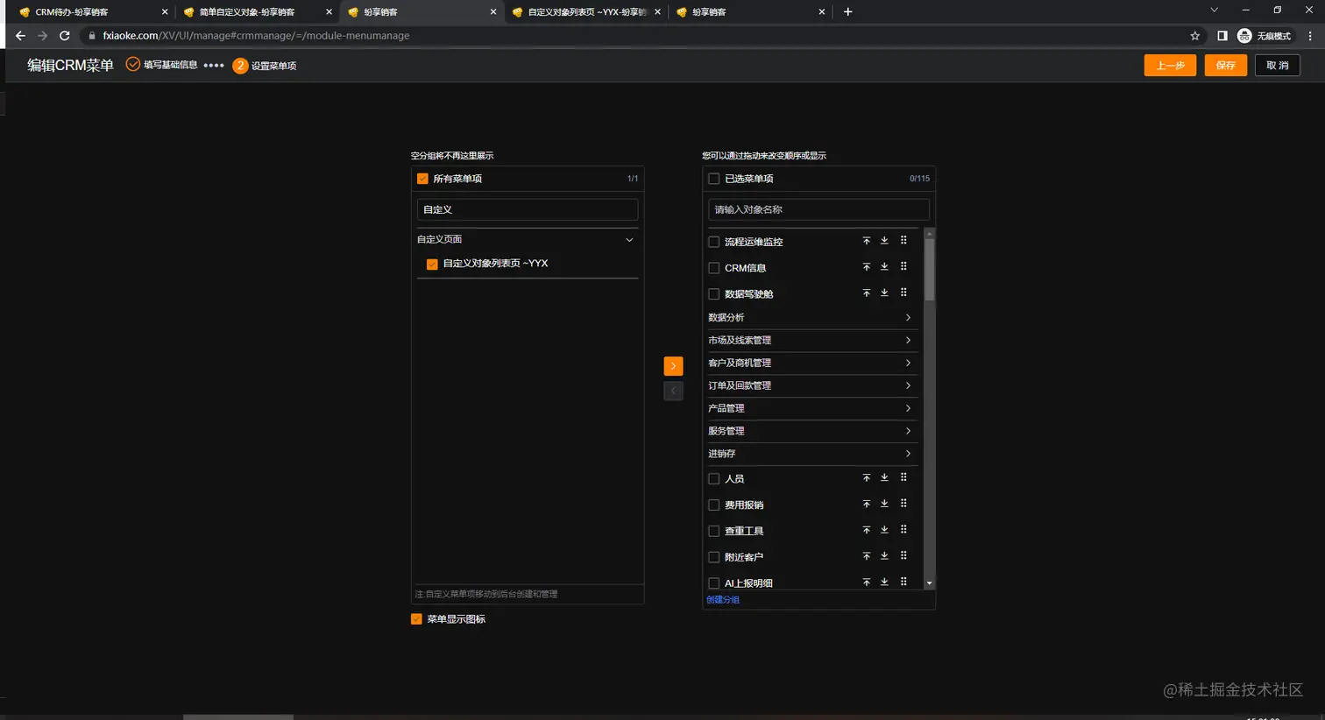Click the left search field containing 自定义

[x=528, y=209]
